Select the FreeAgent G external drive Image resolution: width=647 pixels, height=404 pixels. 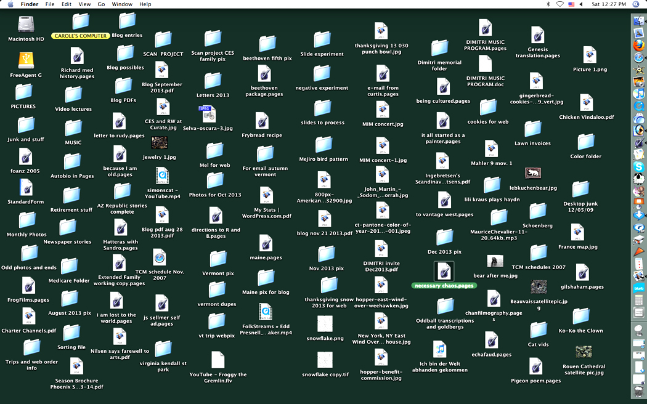tap(26, 60)
